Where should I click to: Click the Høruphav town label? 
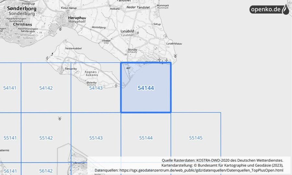tap(77, 18)
